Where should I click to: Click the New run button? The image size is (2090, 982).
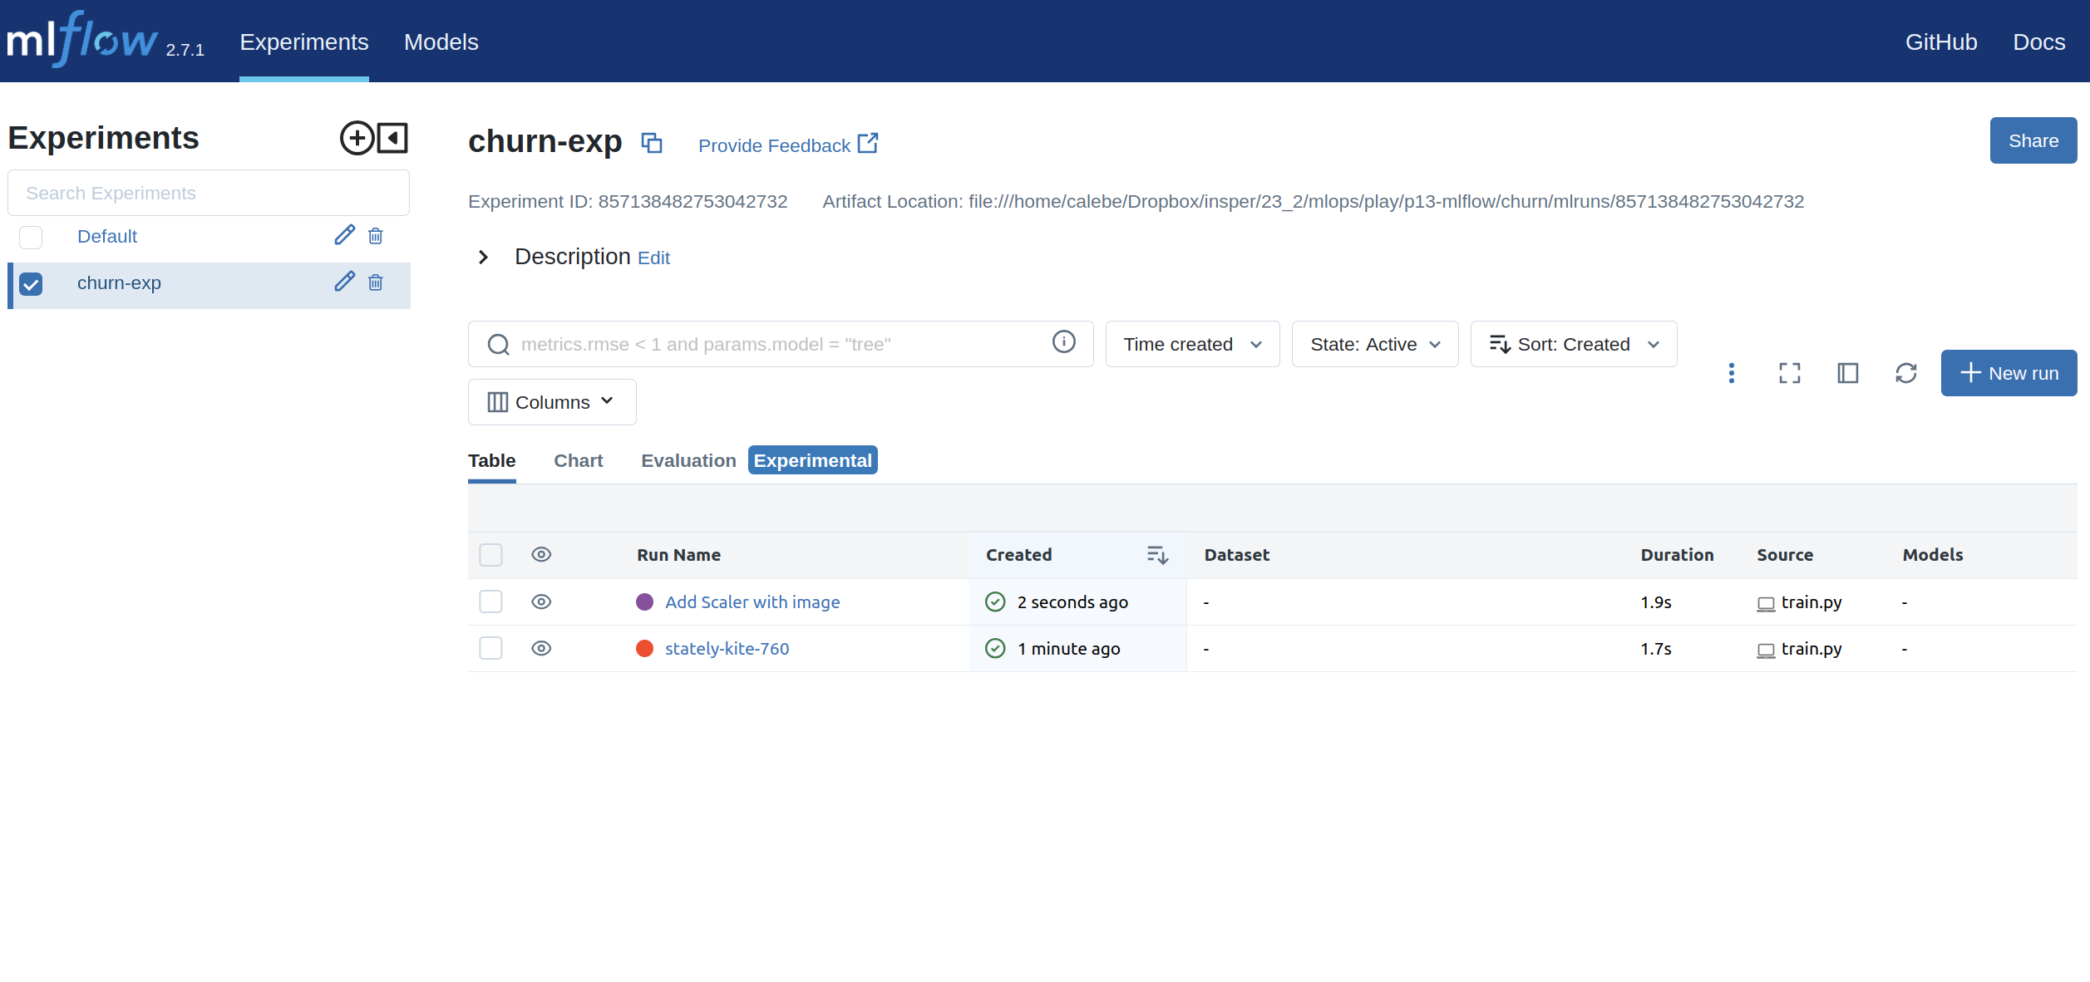point(2008,373)
